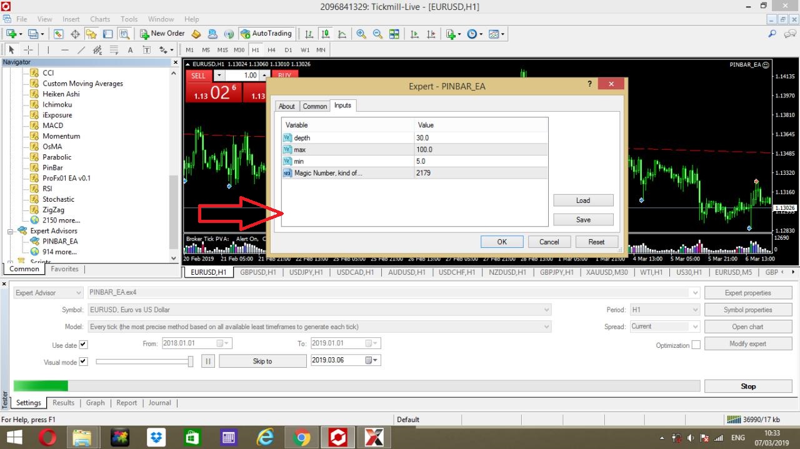
Task: Select the equidistant channel tool
Action: (97, 50)
